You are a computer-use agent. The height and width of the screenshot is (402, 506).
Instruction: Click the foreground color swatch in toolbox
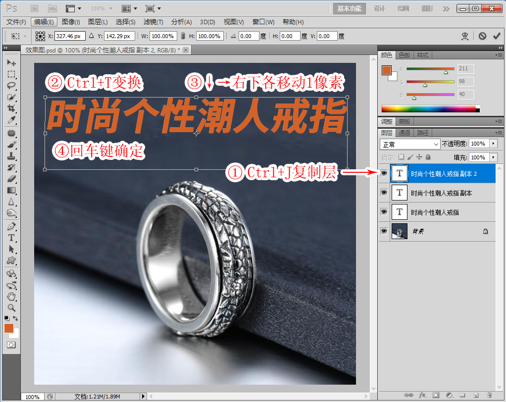[9, 328]
